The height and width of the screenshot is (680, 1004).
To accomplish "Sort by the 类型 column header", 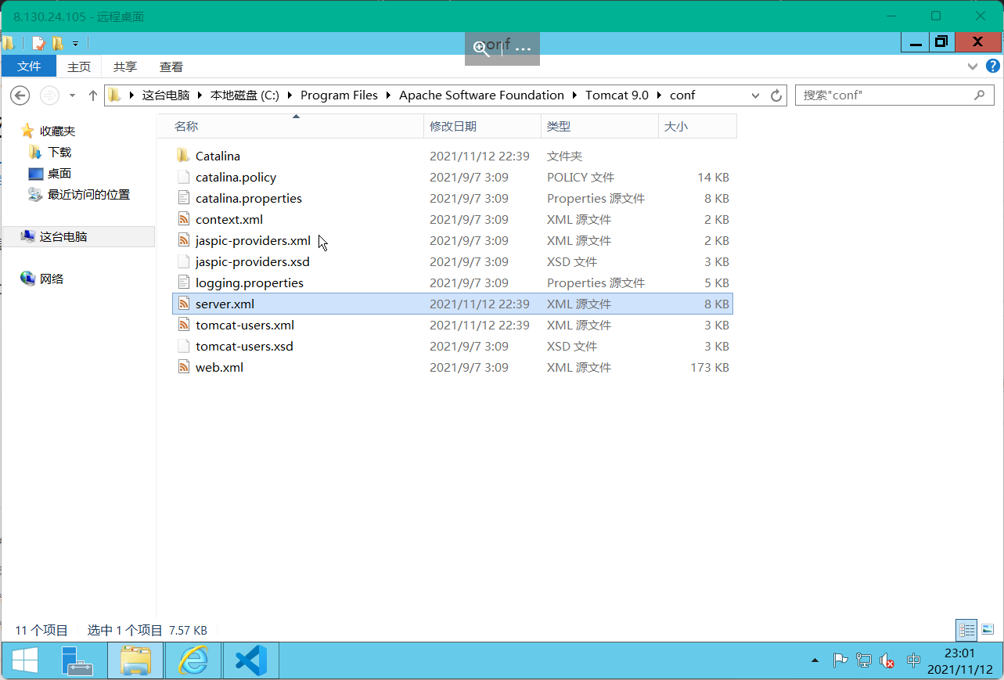I will [x=599, y=126].
